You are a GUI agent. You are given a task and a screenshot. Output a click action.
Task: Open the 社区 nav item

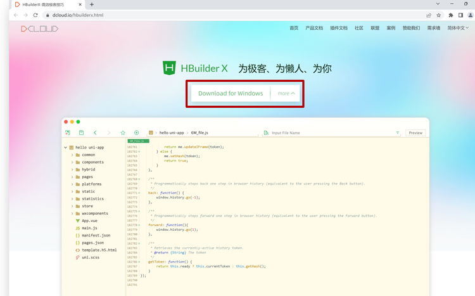(359, 28)
